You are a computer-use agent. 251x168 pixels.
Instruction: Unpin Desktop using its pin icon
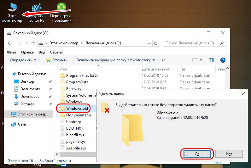(x=50, y=81)
